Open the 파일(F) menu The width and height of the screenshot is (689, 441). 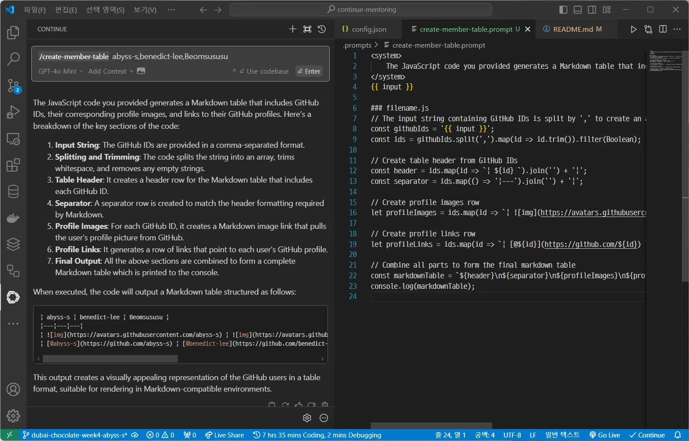click(x=34, y=10)
